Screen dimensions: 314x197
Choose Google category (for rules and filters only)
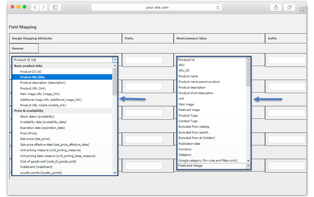pos(208,161)
